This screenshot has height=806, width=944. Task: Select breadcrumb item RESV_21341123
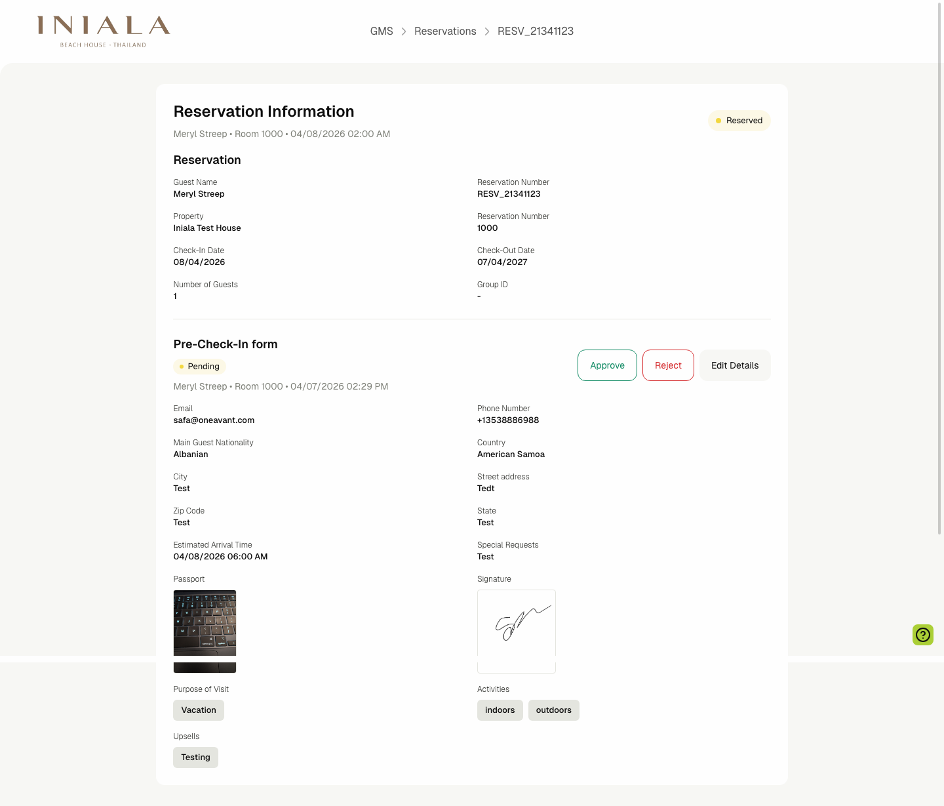pyautogui.click(x=536, y=31)
